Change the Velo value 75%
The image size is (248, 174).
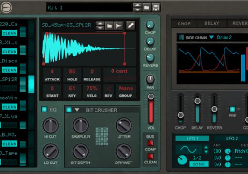(x=92, y=88)
